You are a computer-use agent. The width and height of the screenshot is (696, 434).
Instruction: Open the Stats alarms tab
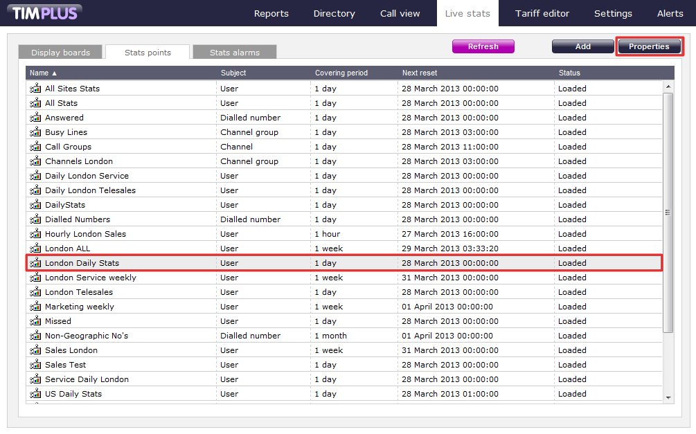click(234, 53)
